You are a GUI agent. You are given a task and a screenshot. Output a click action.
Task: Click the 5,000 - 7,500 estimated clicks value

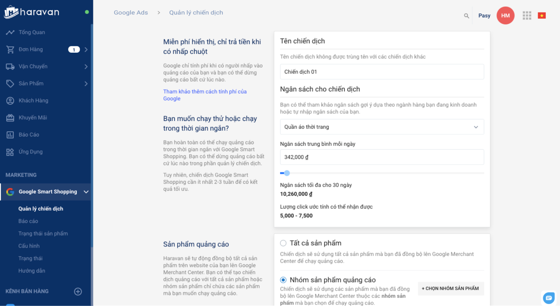click(296, 216)
